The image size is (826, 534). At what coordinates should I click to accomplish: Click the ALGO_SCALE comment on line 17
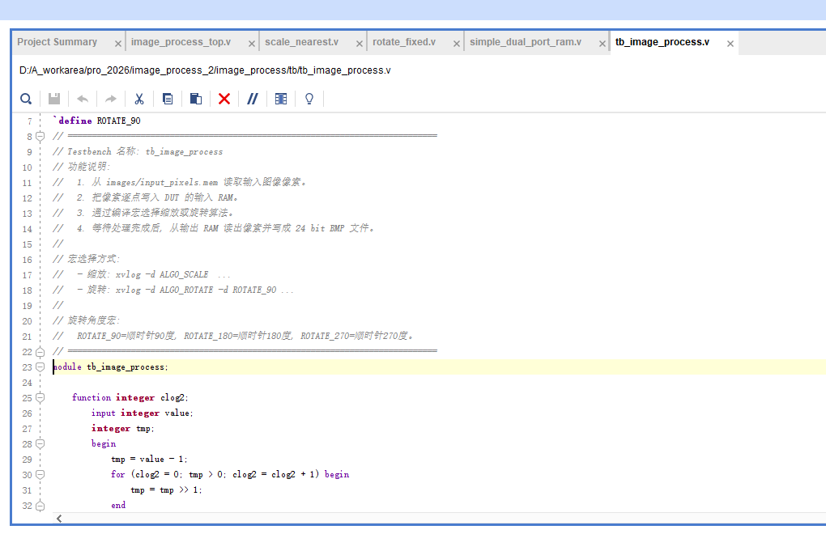[142, 275]
